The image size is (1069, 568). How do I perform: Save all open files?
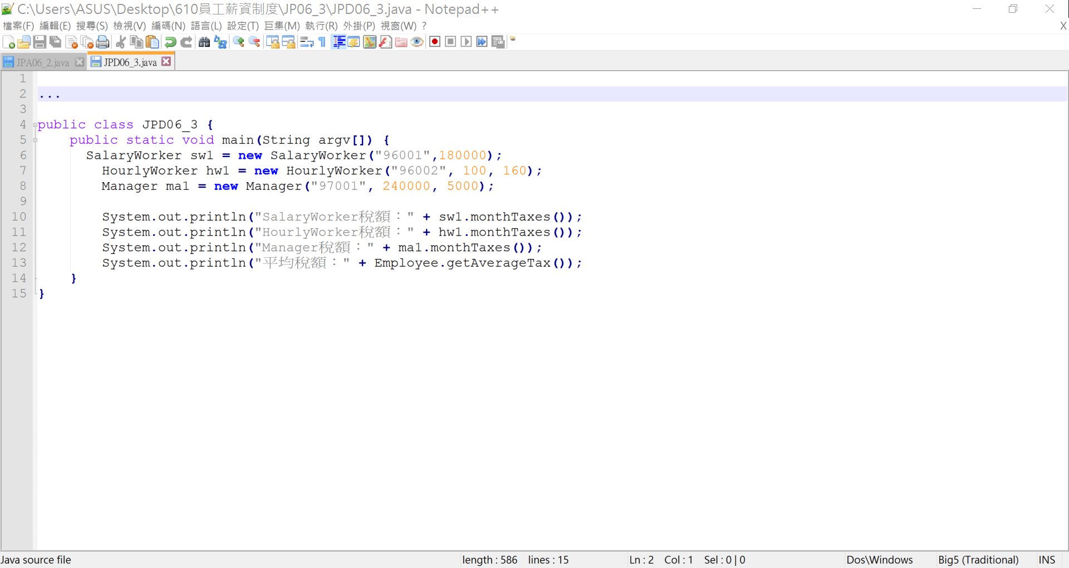[55, 42]
